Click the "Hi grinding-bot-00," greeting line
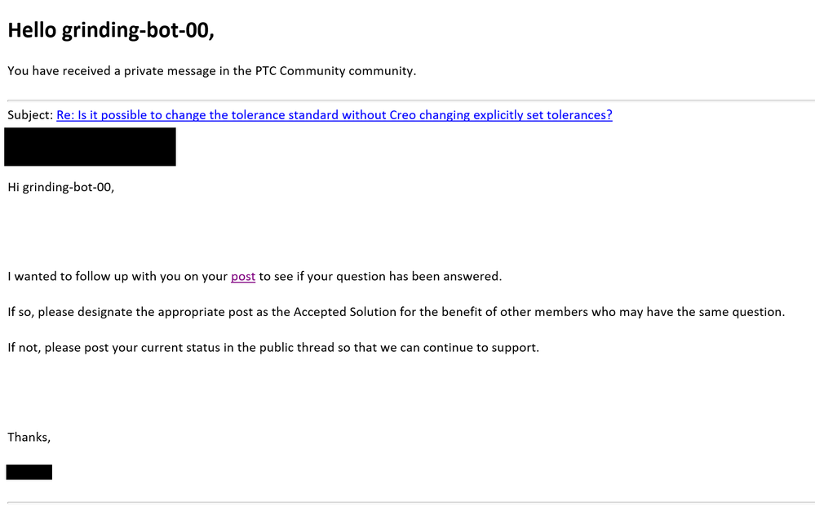Viewport: 815px width, 512px height. (61, 187)
